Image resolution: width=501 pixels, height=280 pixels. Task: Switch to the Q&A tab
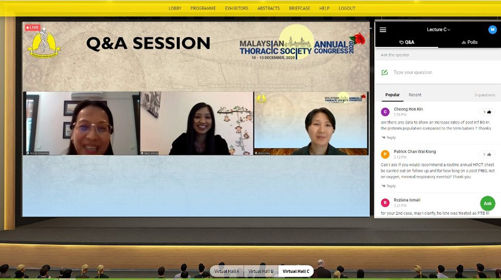(x=407, y=42)
